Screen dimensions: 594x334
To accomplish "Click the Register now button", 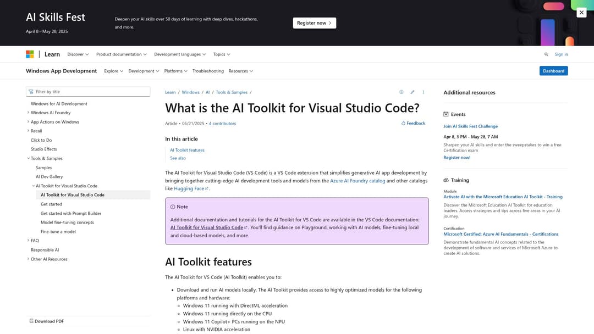I will click(x=315, y=23).
